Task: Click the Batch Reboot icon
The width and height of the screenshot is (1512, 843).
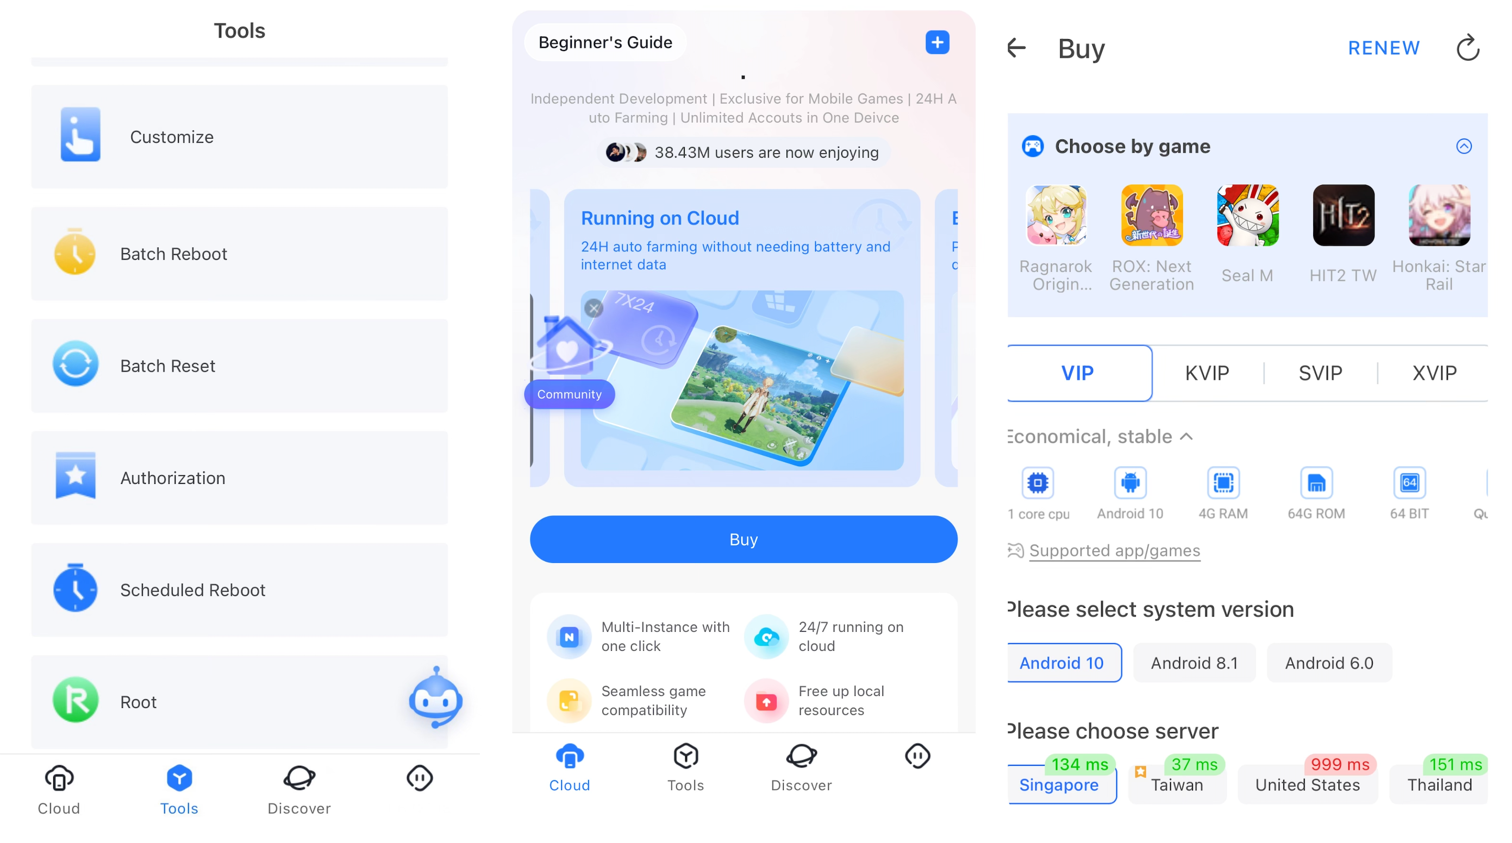Action: coord(75,252)
